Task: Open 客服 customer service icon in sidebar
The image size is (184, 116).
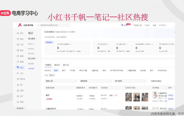Action: (18, 102)
